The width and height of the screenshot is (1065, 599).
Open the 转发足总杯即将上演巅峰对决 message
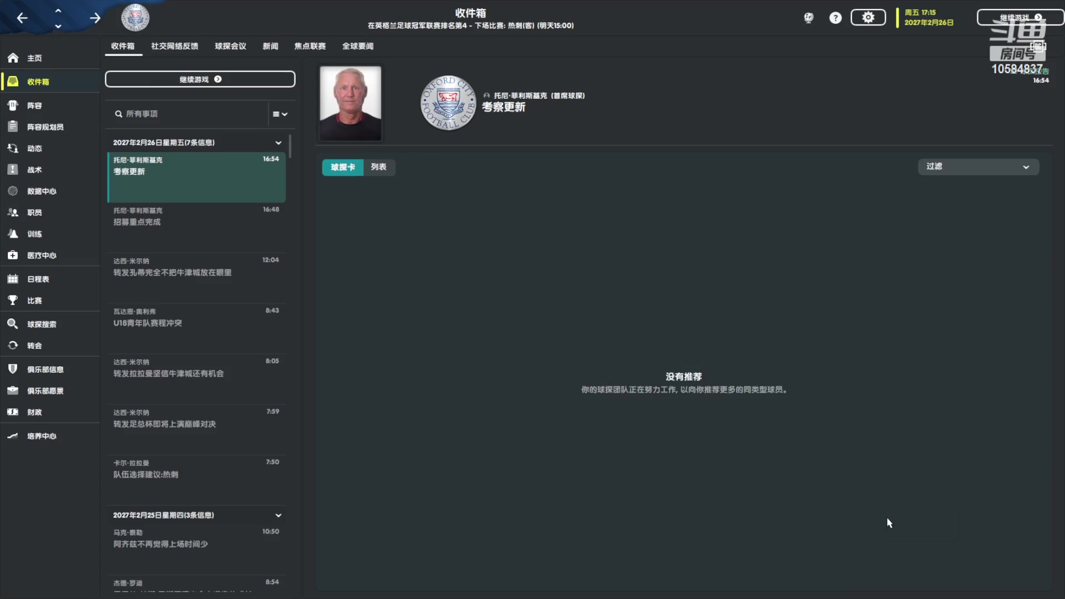click(197, 429)
